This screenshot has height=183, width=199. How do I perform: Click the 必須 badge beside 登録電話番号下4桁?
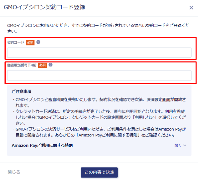[42, 65]
